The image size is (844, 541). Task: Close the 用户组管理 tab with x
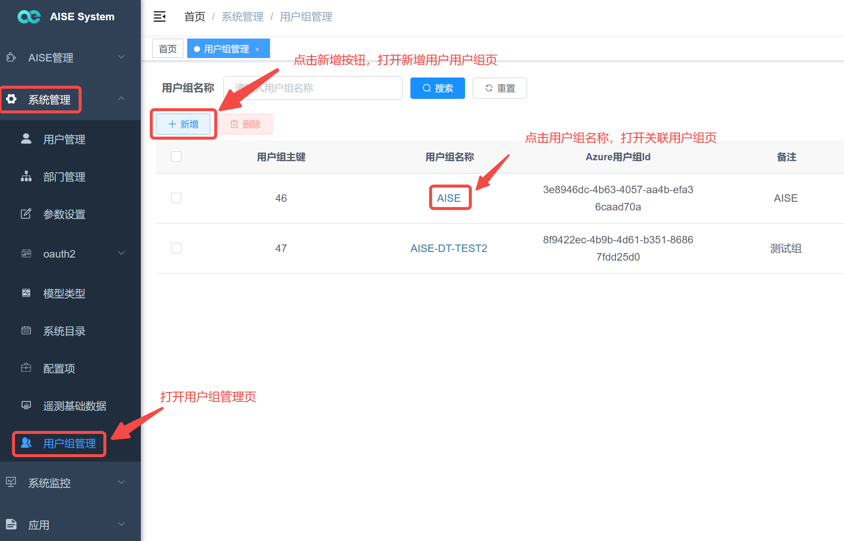[257, 49]
